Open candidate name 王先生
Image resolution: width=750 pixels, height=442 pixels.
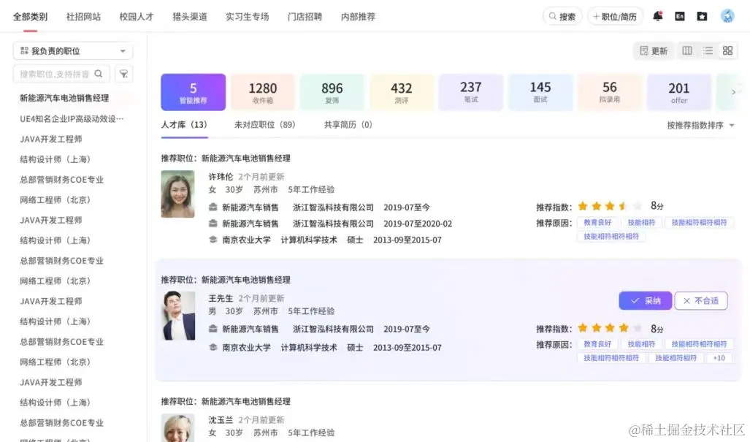pos(221,298)
